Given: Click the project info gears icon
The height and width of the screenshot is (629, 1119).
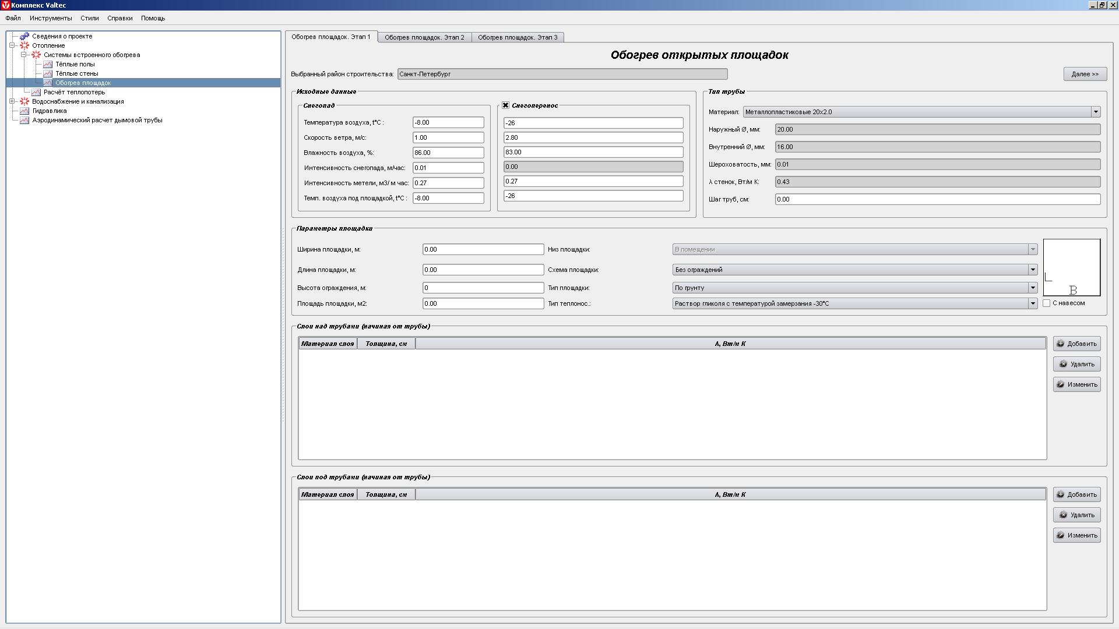Looking at the screenshot, I should tap(24, 36).
